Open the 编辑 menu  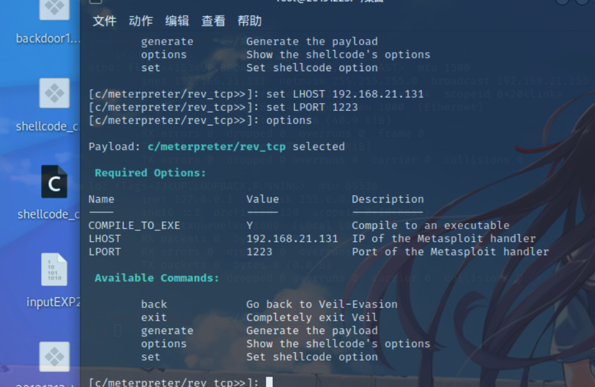pos(177,21)
